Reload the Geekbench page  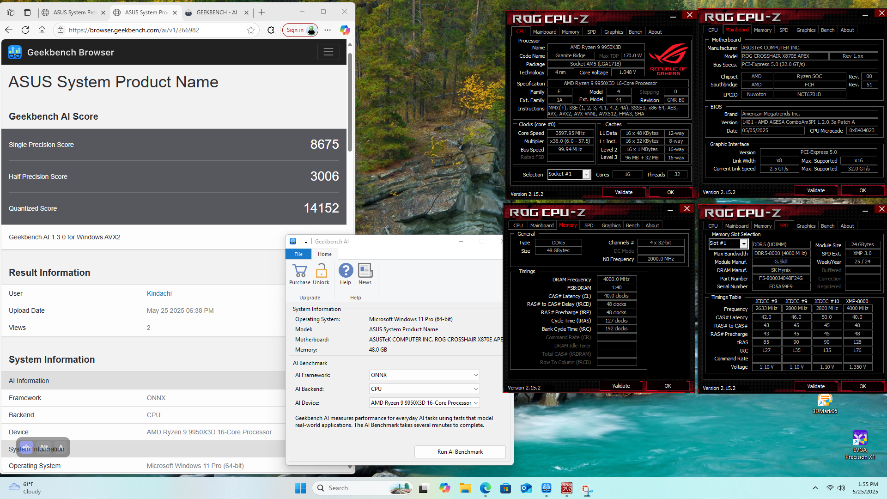[x=25, y=30]
